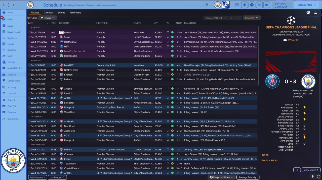Toggle circle on Sat 8/7/2023 Derby row
Image resolution: width=322 pixels, height=180 pixels.
(29, 32)
